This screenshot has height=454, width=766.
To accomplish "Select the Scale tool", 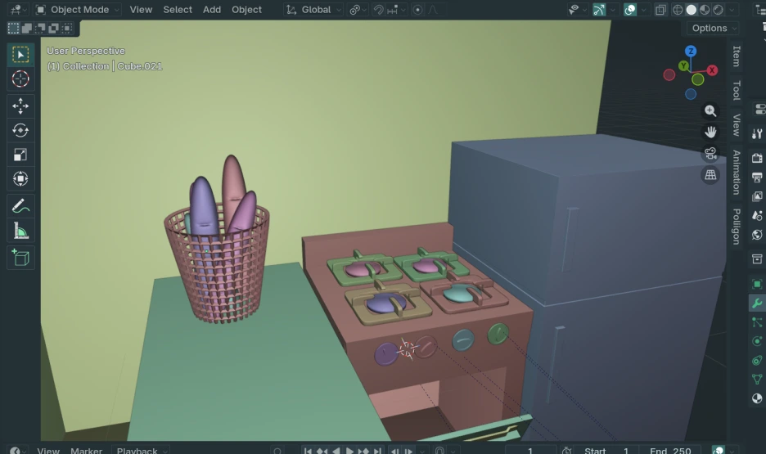I will click(x=20, y=155).
